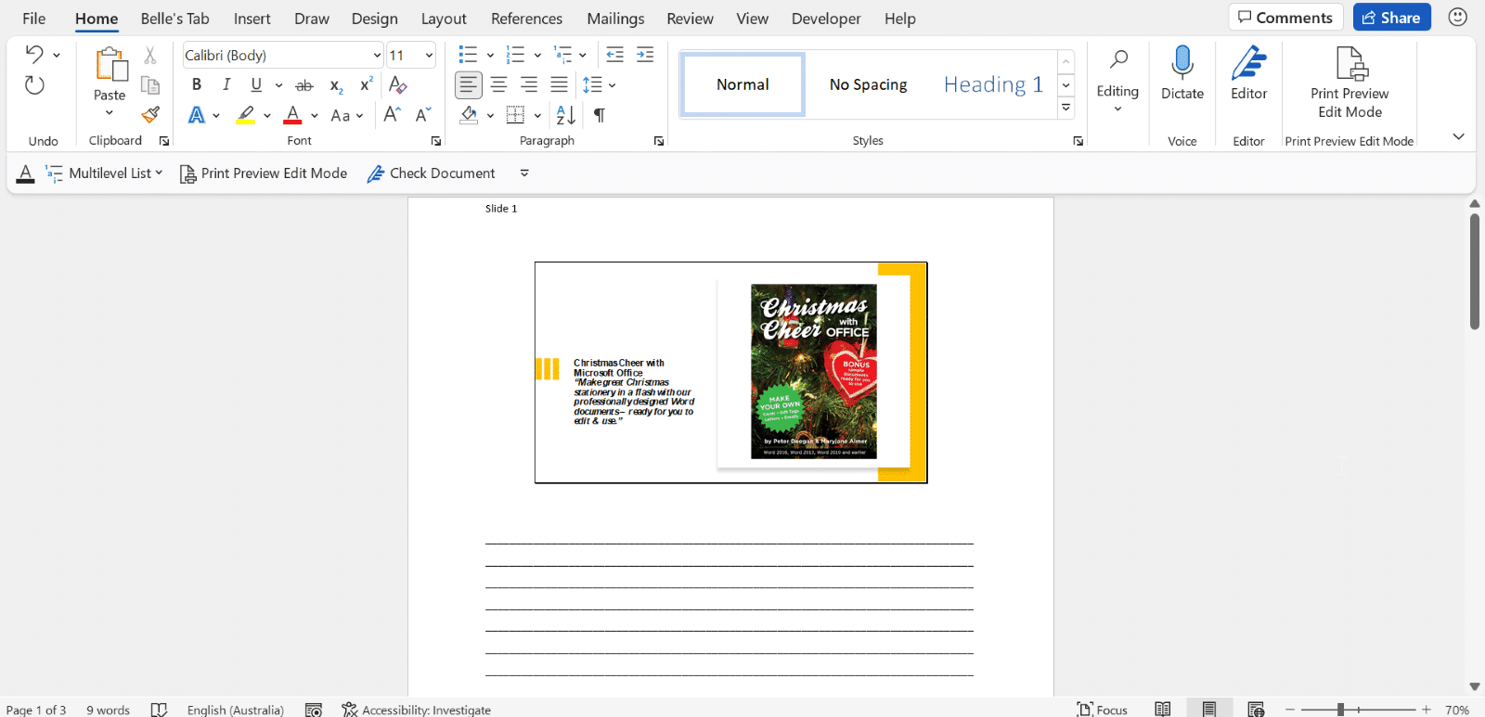
Task: Switch to the Insert tab
Action: coord(252,19)
